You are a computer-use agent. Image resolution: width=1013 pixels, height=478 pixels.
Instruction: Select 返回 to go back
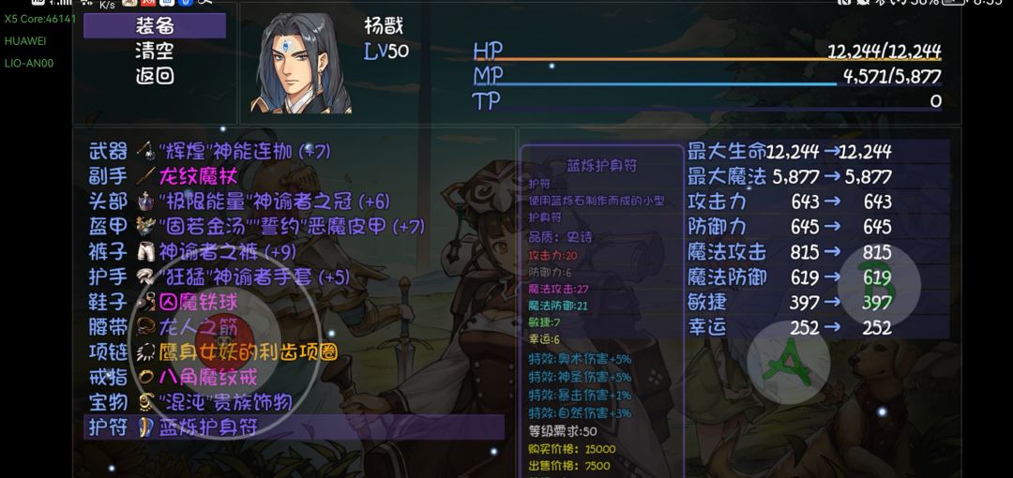pyautogui.click(x=155, y=76)
